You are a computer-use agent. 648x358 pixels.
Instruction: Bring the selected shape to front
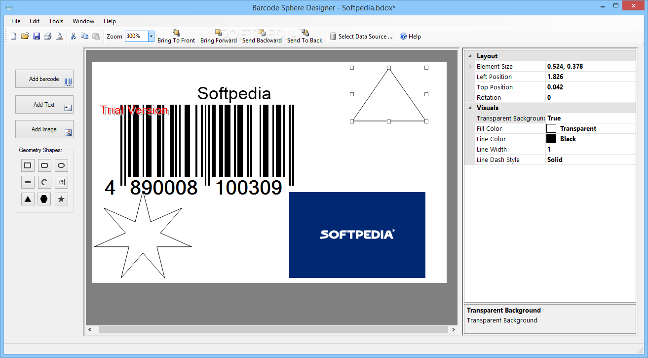[x=176, y=37]
